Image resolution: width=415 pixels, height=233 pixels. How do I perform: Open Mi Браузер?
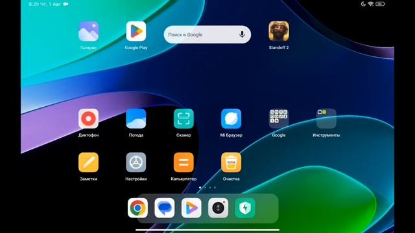(231, 118)
